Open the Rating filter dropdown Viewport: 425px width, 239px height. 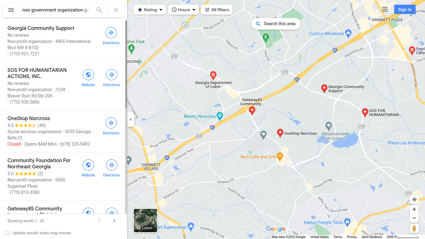[x=150, y=10]
